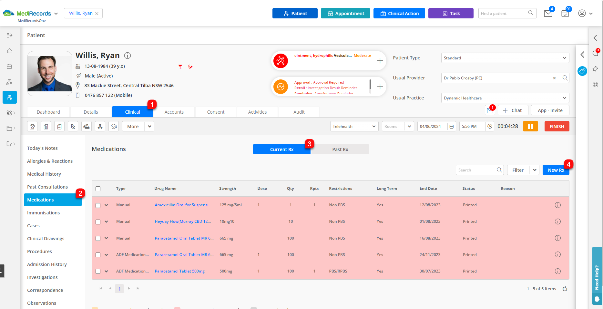Pause the consultation timer
The width and height of the screenshot is (603, 309).
530,127
